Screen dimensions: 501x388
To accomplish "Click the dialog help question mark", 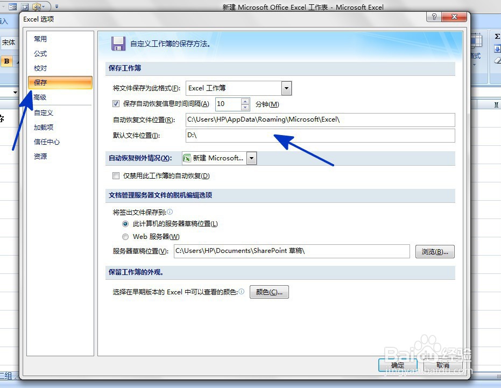I will pos(434,17).
